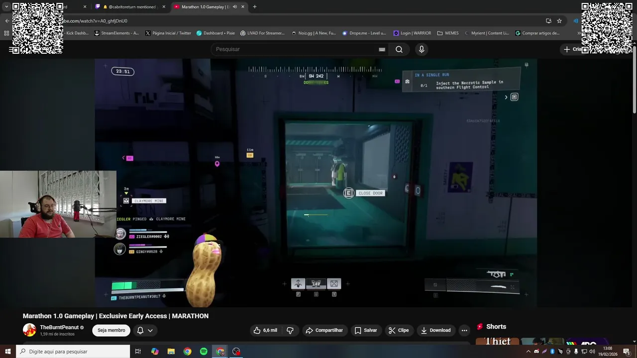
Task: Open the Página Inicial / Twitter bookmark
Action: (x=168, y=33)
